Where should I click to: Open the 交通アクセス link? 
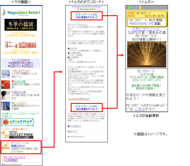16,66
